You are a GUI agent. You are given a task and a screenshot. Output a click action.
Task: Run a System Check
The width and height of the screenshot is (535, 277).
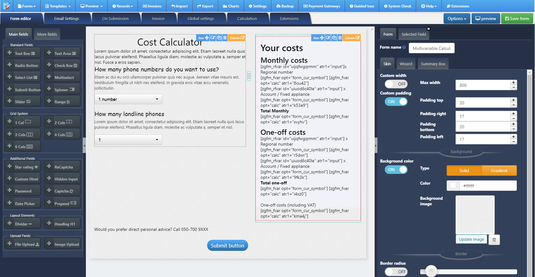397,6
